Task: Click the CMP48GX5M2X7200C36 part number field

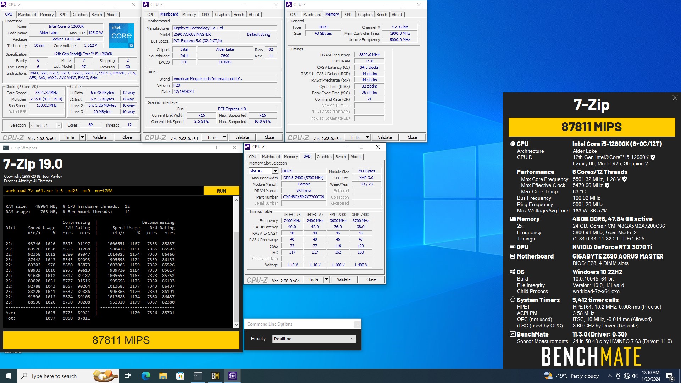Action: point(303,197)
